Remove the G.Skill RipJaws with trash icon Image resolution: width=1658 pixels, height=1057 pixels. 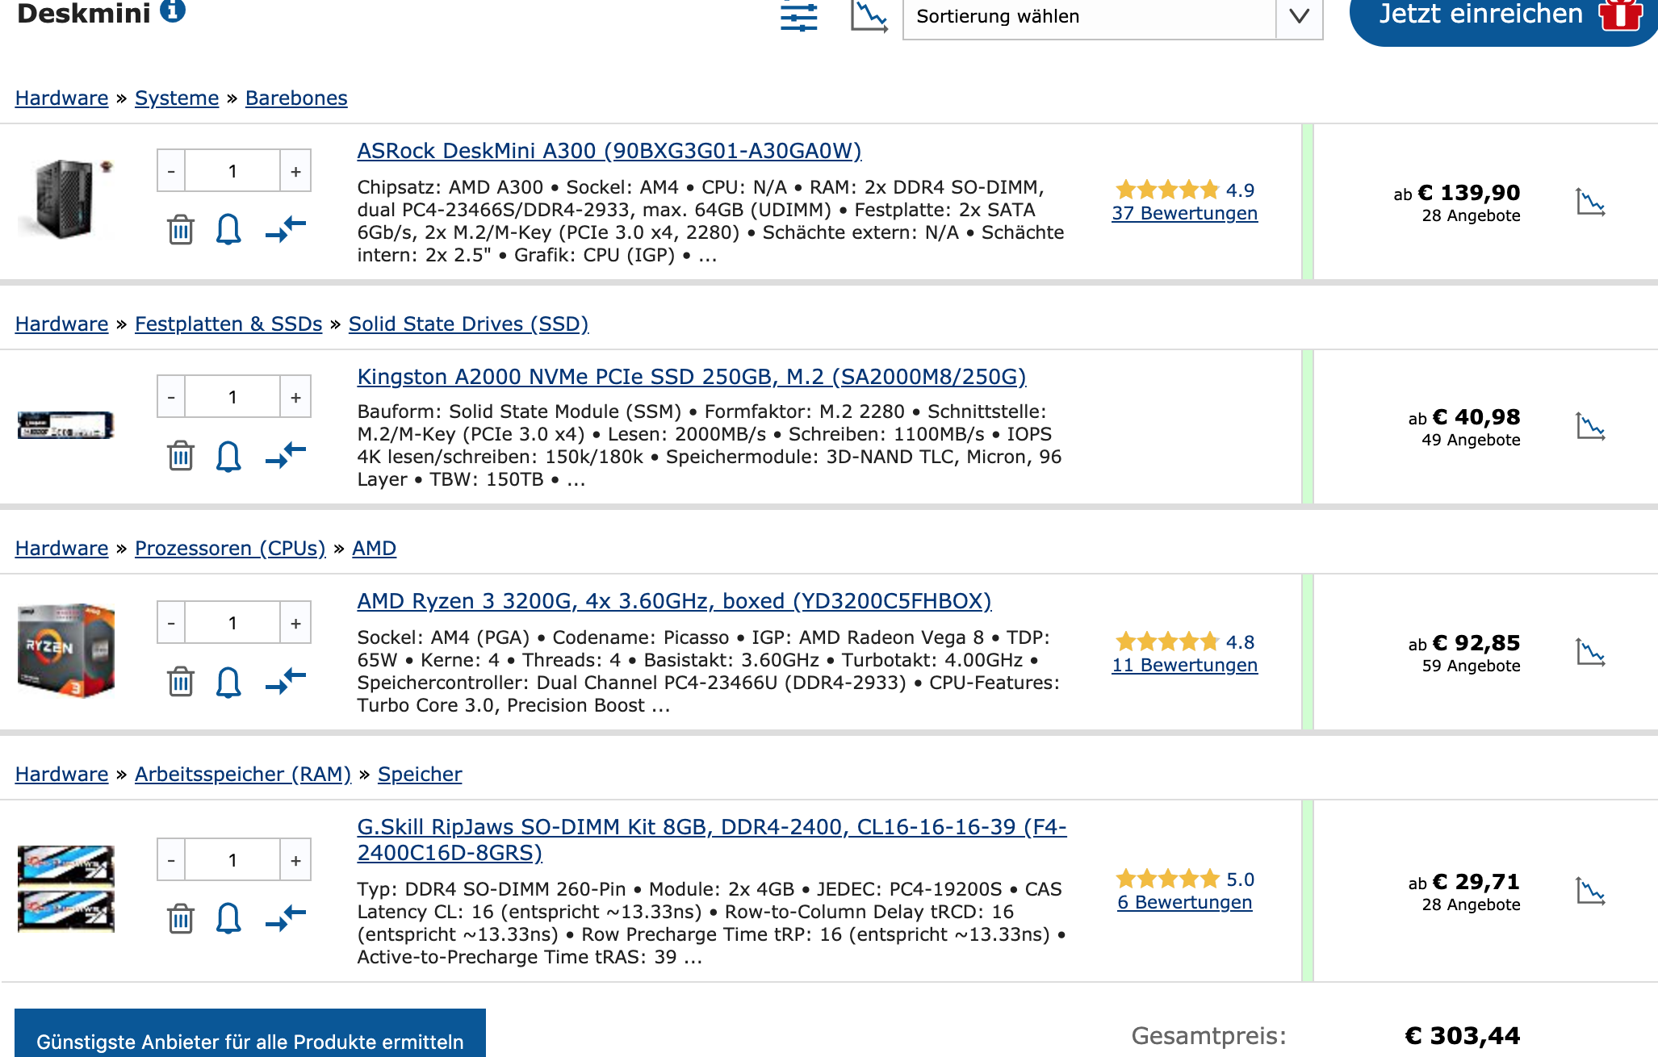coord(181,918)
